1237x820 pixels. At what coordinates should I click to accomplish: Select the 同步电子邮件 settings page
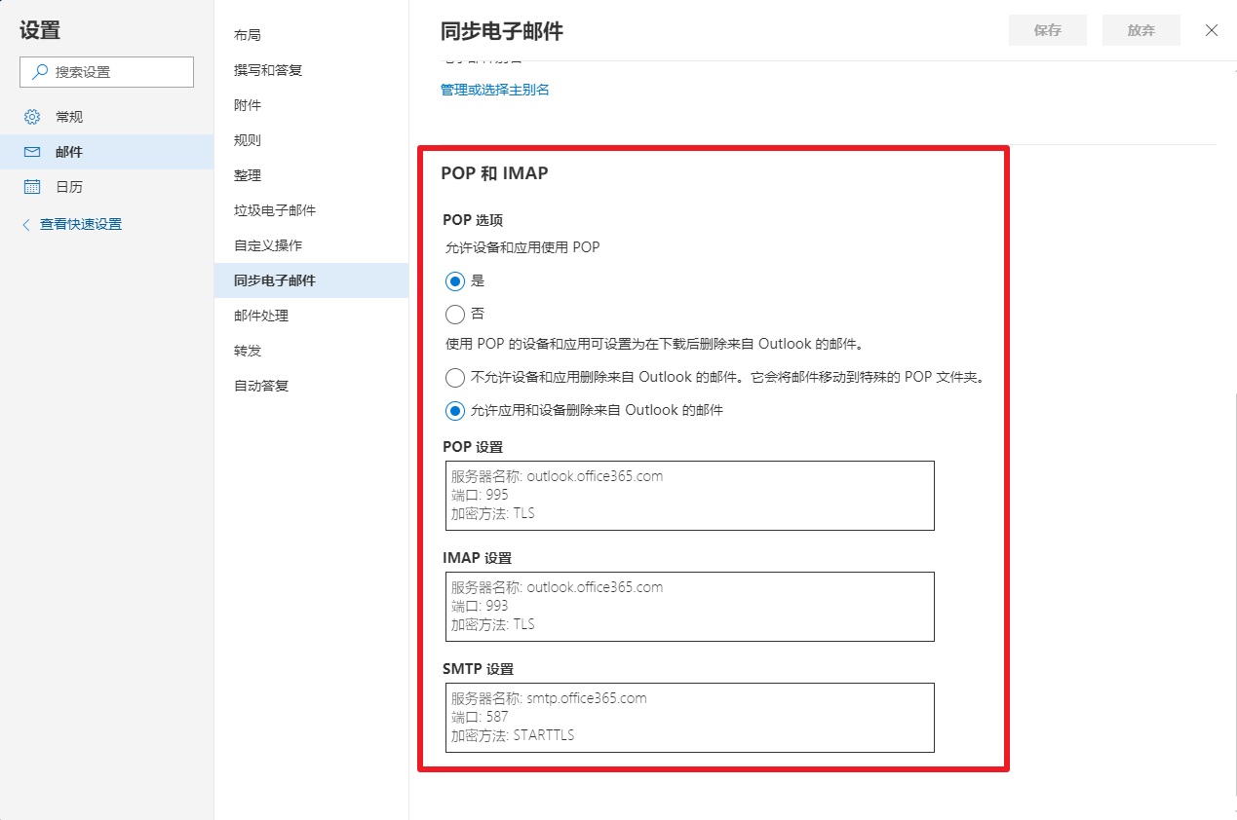pos(311,280)
